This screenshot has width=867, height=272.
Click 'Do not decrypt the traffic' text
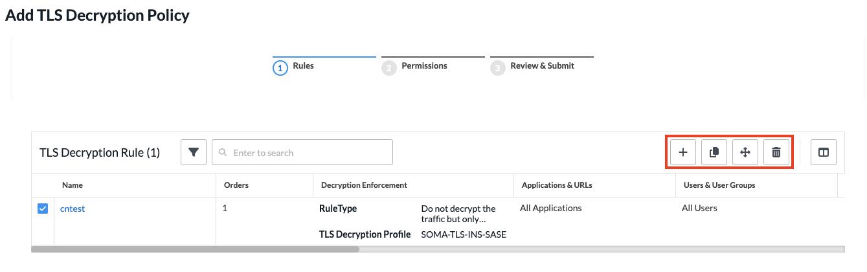click(x=458, y=214)
